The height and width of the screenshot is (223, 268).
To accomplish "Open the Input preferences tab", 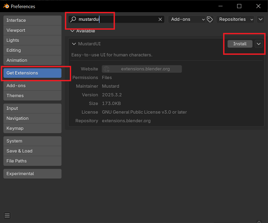I will point(32,108).
